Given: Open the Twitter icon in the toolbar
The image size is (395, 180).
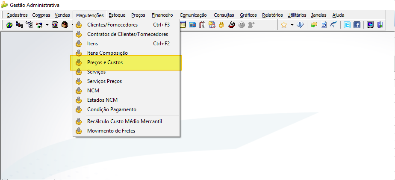Looking at the screenshot, I should point(347,25).
